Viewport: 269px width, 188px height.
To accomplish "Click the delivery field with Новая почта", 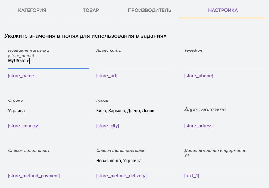I will pos(136,161).
